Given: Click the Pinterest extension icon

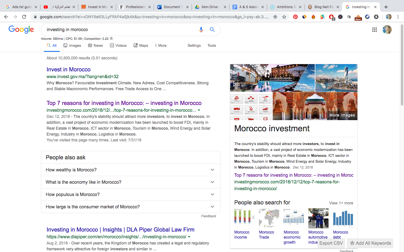Looking at the screenshot, I should pos(295,17).
